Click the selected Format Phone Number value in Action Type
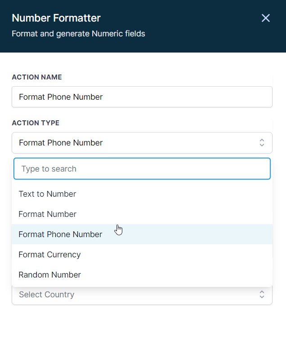The height and width of the screenshot is (344, 286). coord(61,143)
